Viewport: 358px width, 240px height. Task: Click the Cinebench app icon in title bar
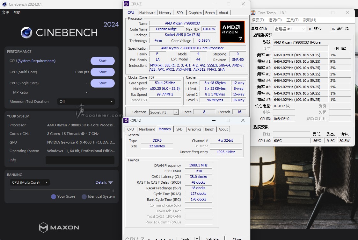coord(4,4)
